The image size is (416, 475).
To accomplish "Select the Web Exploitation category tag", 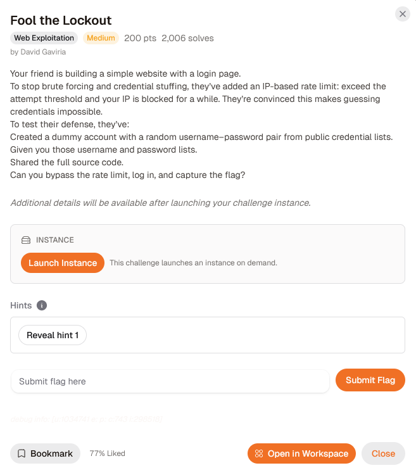I will click(x=44, y=38).
